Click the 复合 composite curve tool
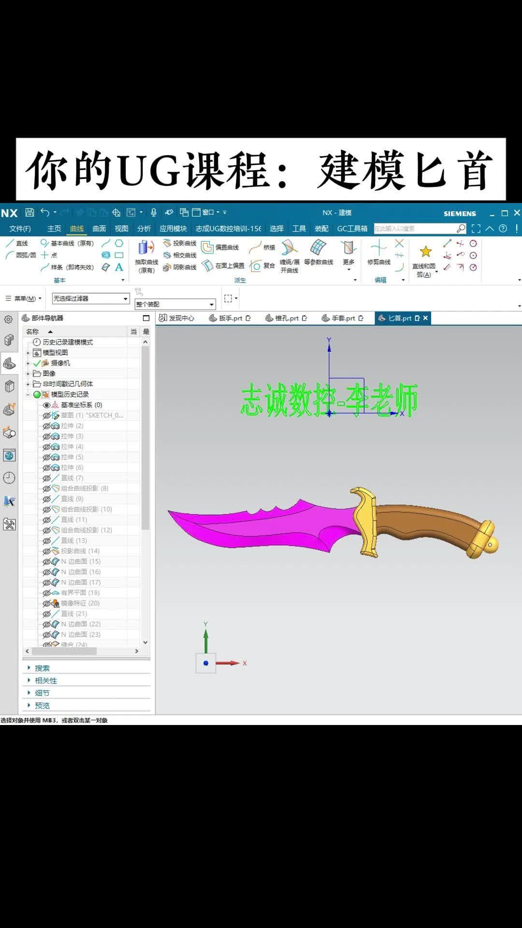 click(x=262, y=265)
